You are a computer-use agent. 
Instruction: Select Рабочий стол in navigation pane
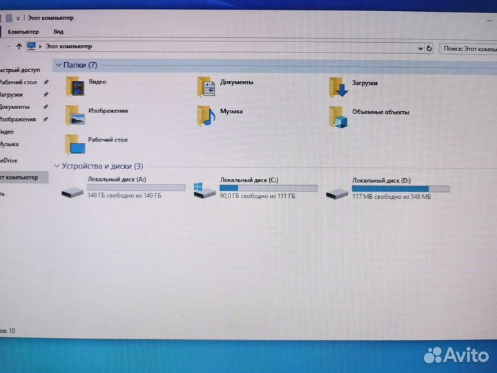18,82
